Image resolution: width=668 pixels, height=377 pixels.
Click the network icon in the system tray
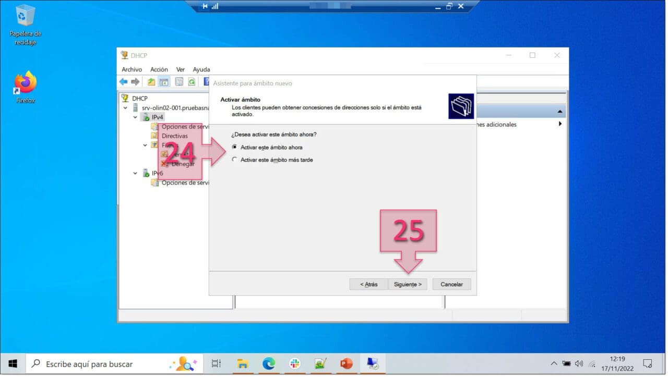point(592,363)
